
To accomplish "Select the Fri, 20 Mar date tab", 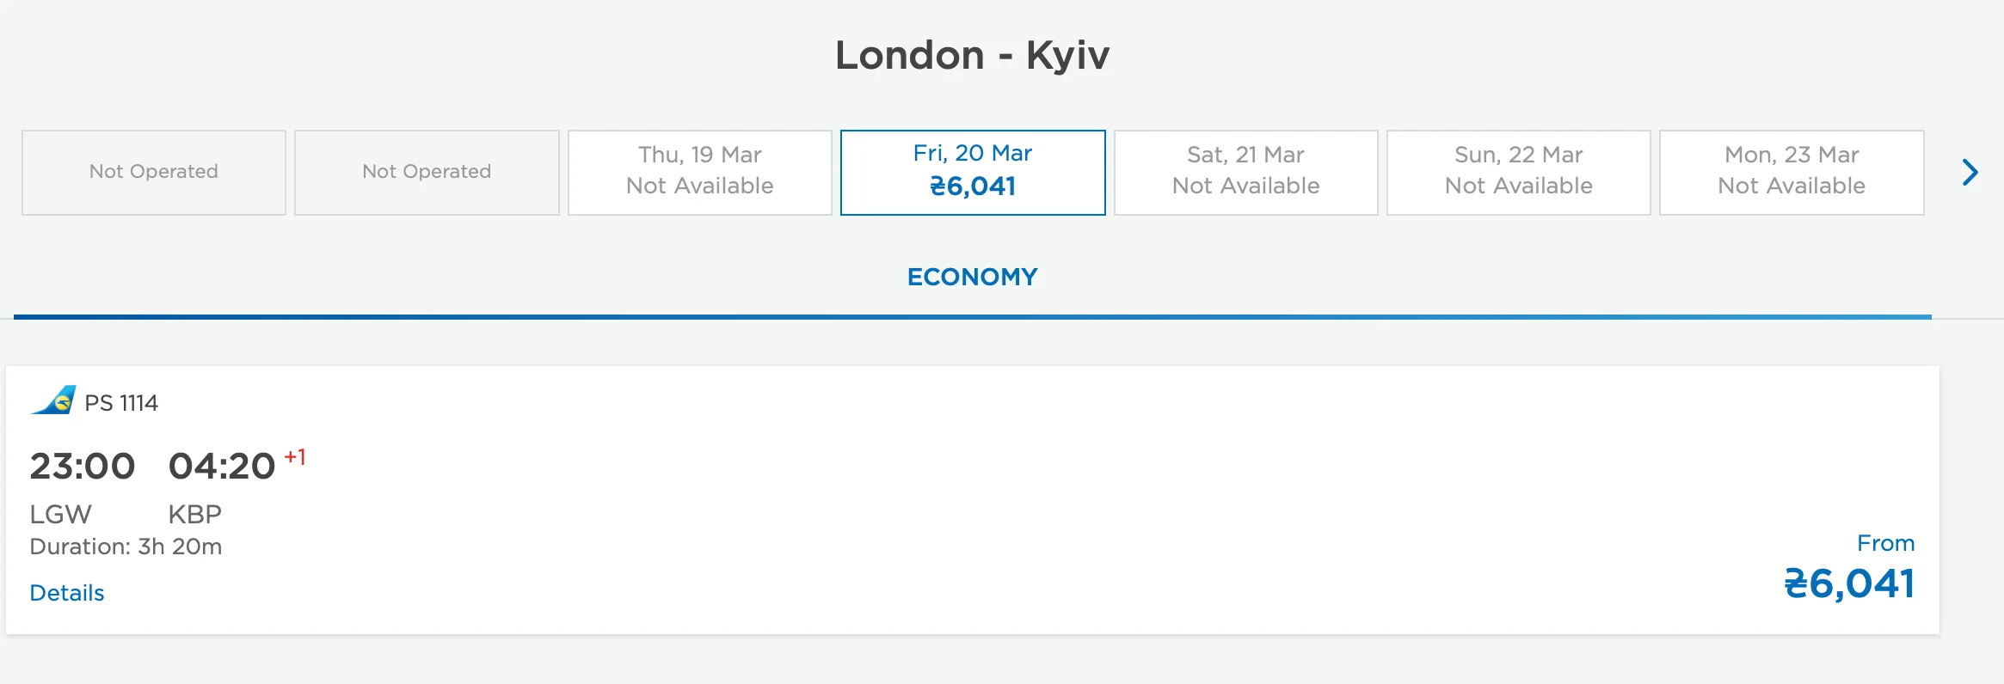I will pyautogui.click(x=973, y=172).
